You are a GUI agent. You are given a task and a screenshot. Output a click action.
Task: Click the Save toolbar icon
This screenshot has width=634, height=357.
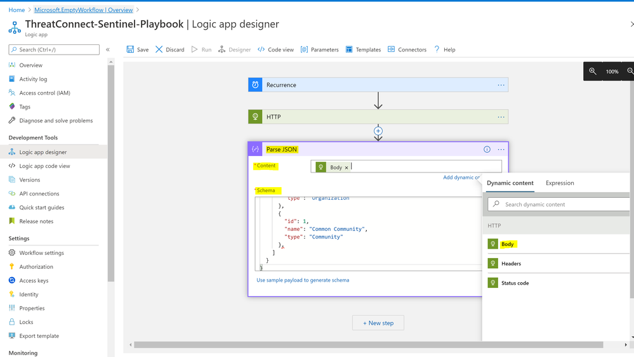130,49
